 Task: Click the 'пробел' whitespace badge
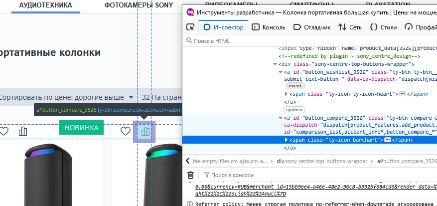tap(294, 109)
